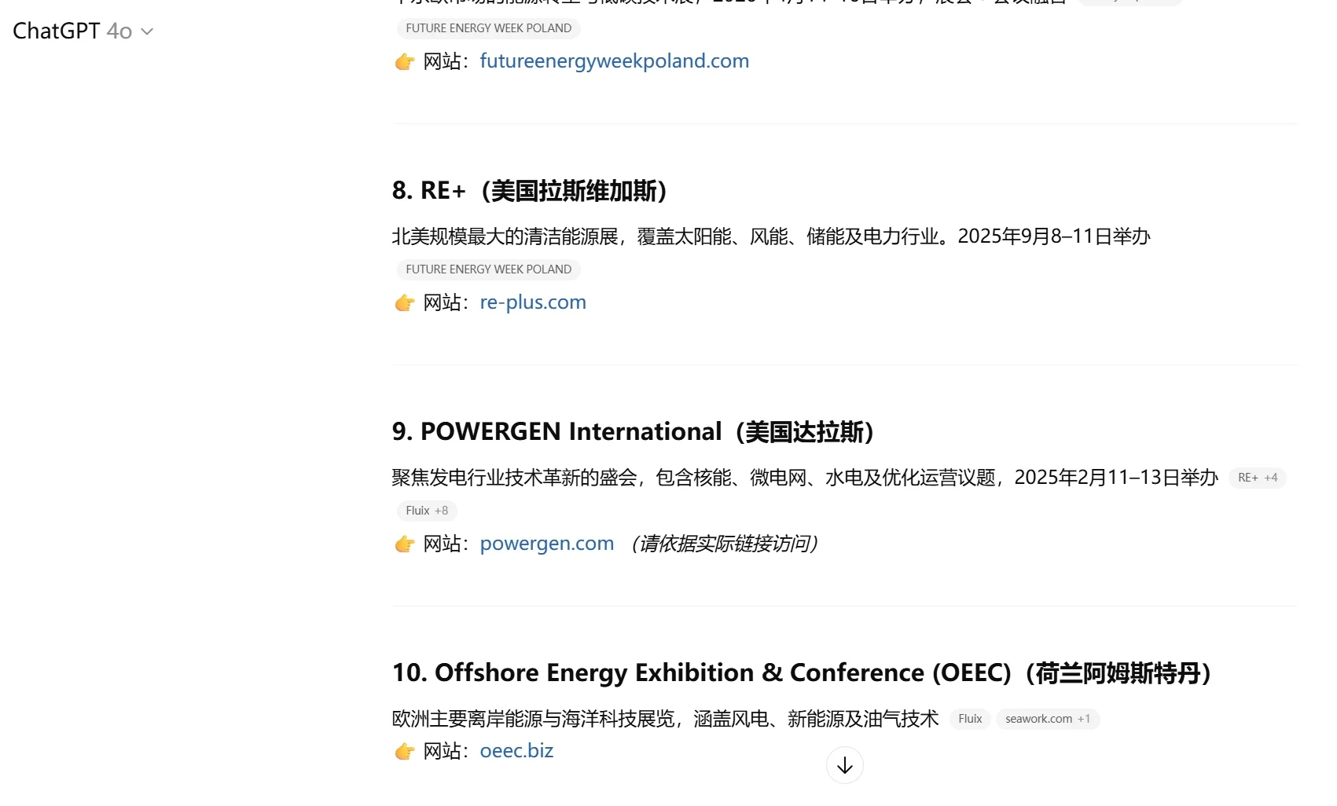This screenshot has height=806, width=1337.
Task: Click the text 欧洲主要离岸能源与海洋科技展览
Action: [533, 719]
